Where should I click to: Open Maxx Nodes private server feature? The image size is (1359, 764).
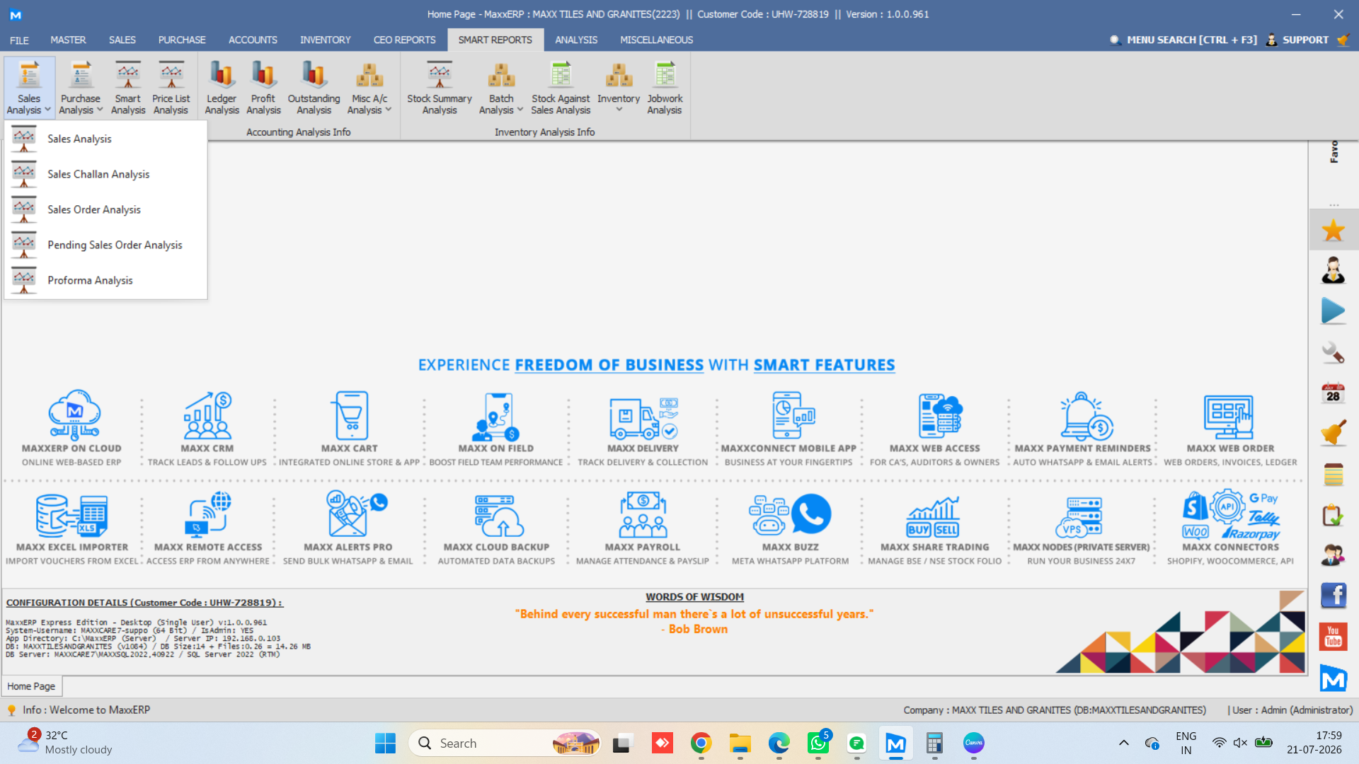1082,528
